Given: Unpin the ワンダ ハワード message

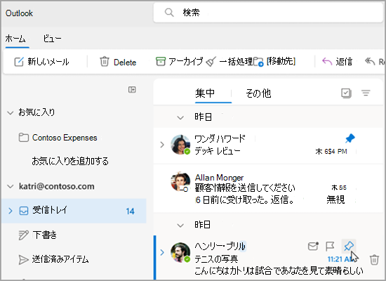Looking at the screenshot, I should tap(350, 138).
